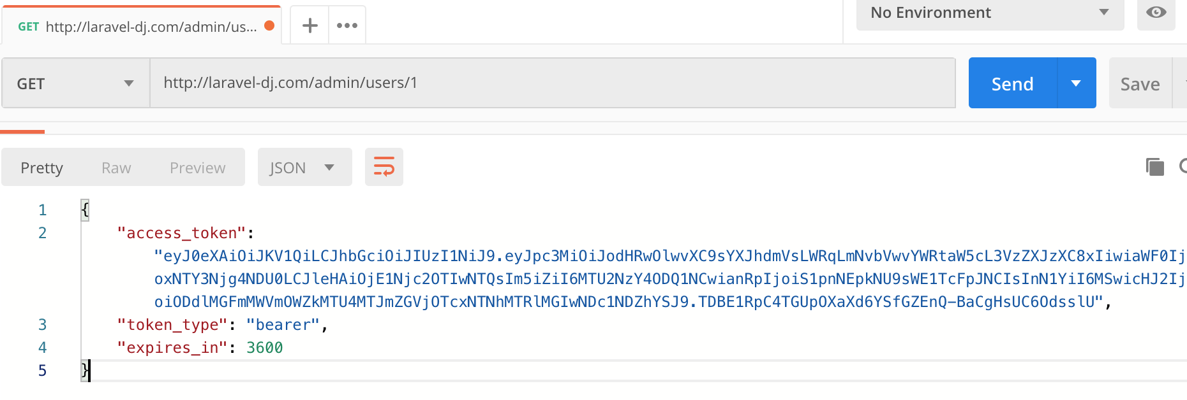The width and height of the screenshot is (1187, 400).
Task: Toggle line wrap icon in response toolbar
Action: [x=384, y=167]
